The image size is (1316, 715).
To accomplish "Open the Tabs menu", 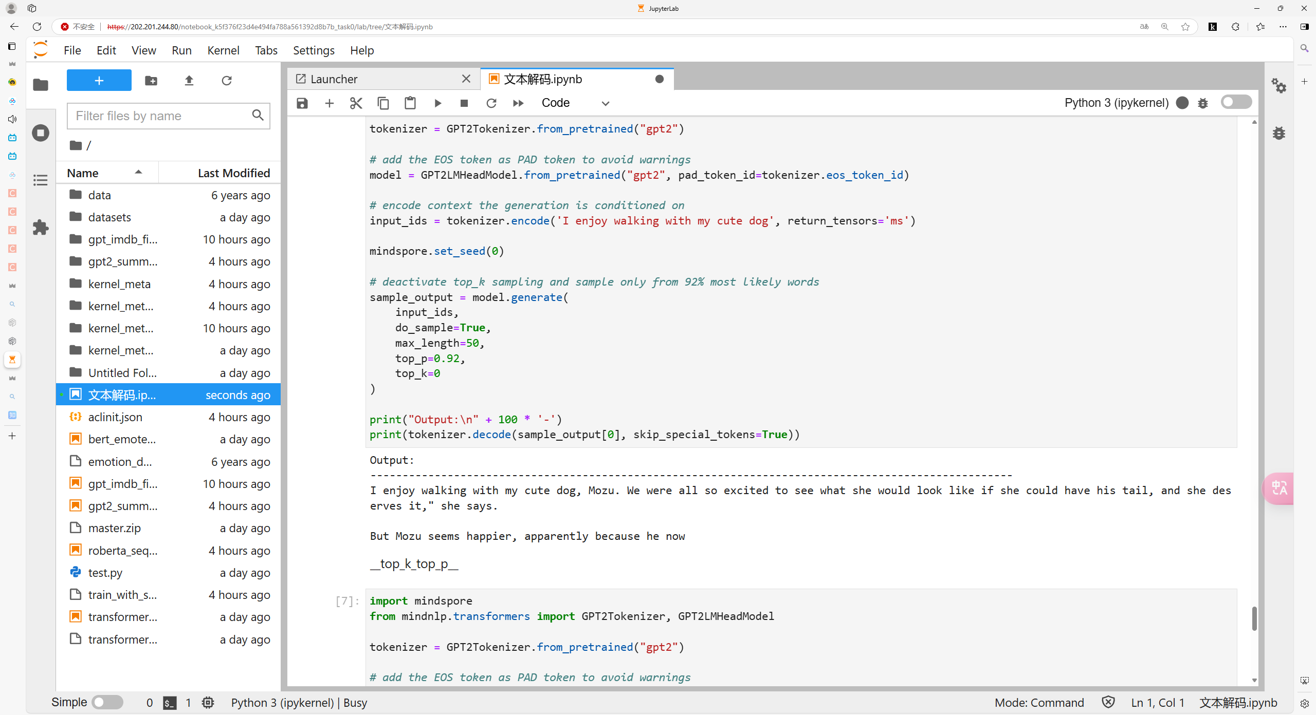I will click(x=266, y=50).
